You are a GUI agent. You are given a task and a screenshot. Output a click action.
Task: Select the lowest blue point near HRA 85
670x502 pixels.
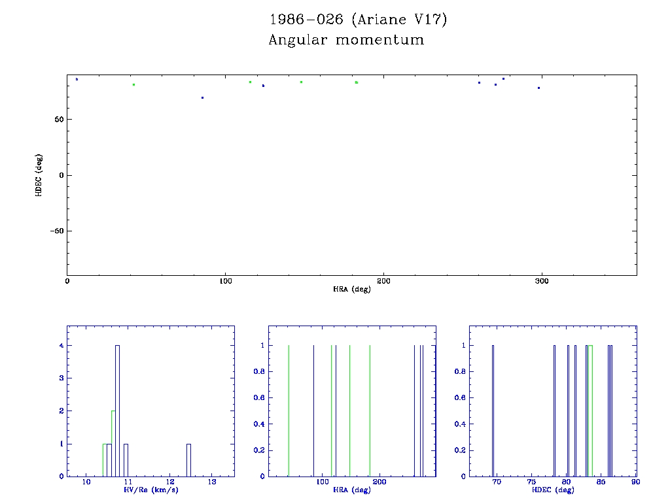[x=203, y=98]
